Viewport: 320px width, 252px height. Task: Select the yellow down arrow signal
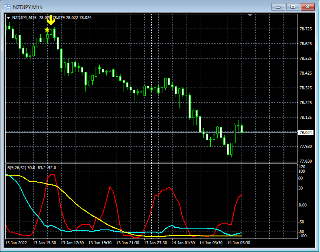51,20
